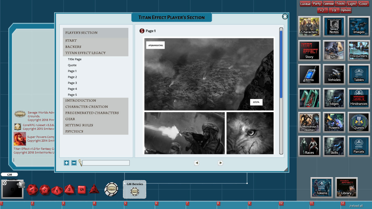
Task: Open the Encounters panel
Action: pos(358,50)
